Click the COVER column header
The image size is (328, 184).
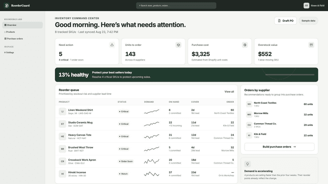[x=195, y=102]
